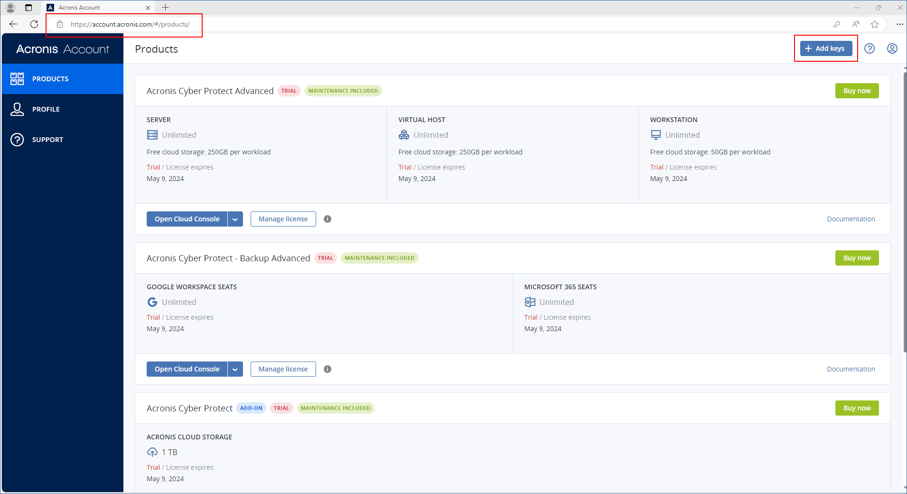Click the help question mark icon in header
907x494 pixels.
[869, 48]
